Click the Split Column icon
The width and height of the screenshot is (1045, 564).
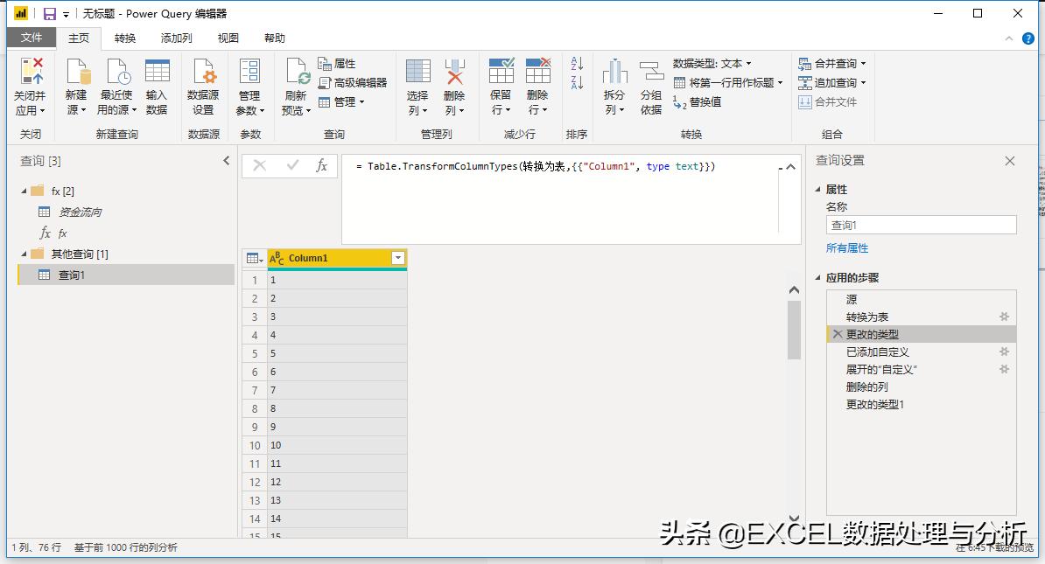tap(614, 71)
